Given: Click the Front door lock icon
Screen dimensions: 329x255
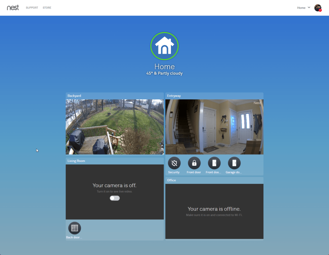Looking at the screenshot, I should pos(194,163).
